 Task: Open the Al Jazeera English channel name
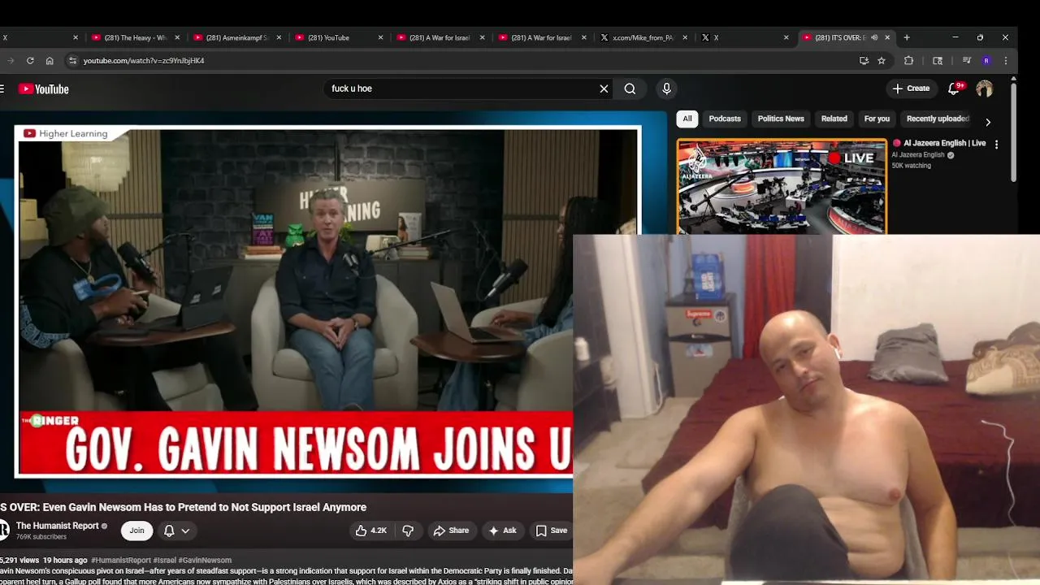pos(918,155)
